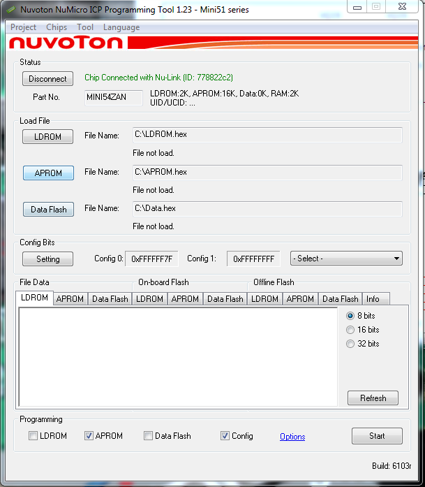Viewport: 425px width, 487px height.
Task: Switch to On-board Flash APROM tab
Action: pyautogui.click(x=185, y=299)
